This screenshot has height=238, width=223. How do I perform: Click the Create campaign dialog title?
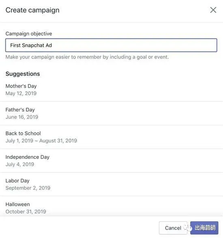click(32, 10)
